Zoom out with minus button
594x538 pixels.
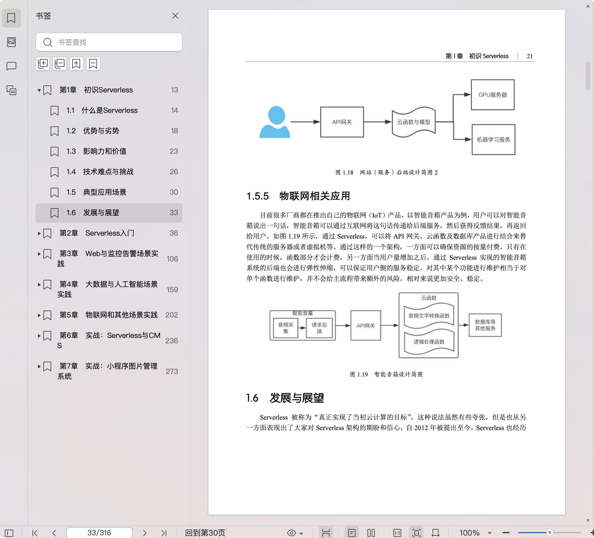(506, 533)
